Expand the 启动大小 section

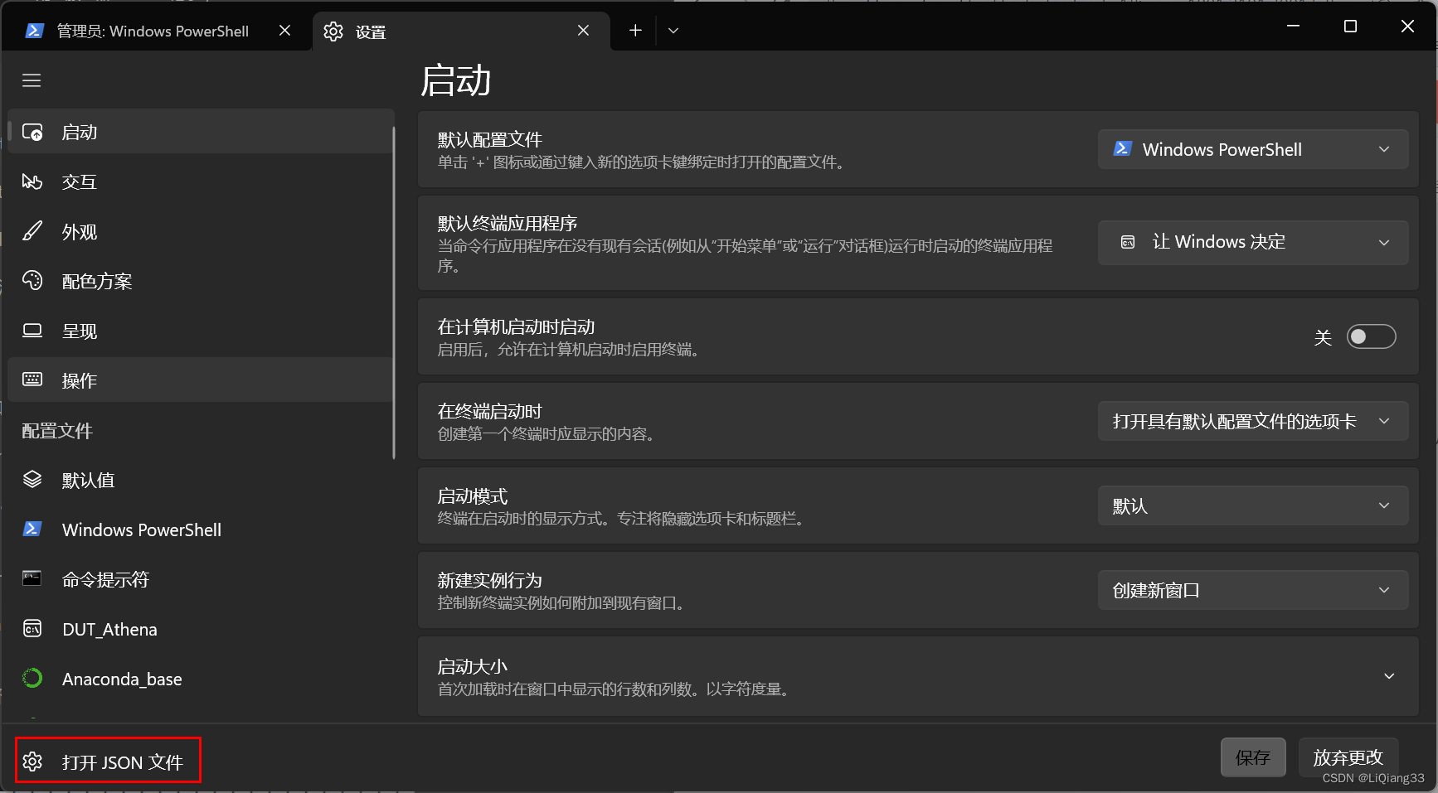tap(1389, 676)
